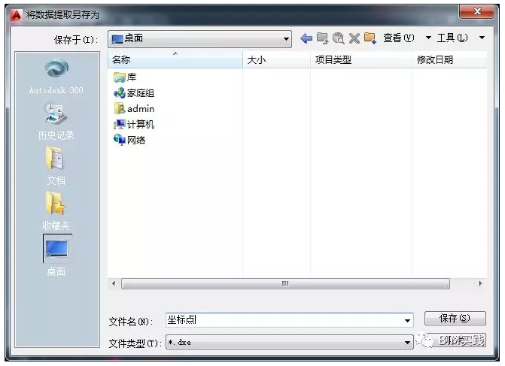
Task: Select the 桌面 desktop shortcut in sidebar
Action: point(57,256)
